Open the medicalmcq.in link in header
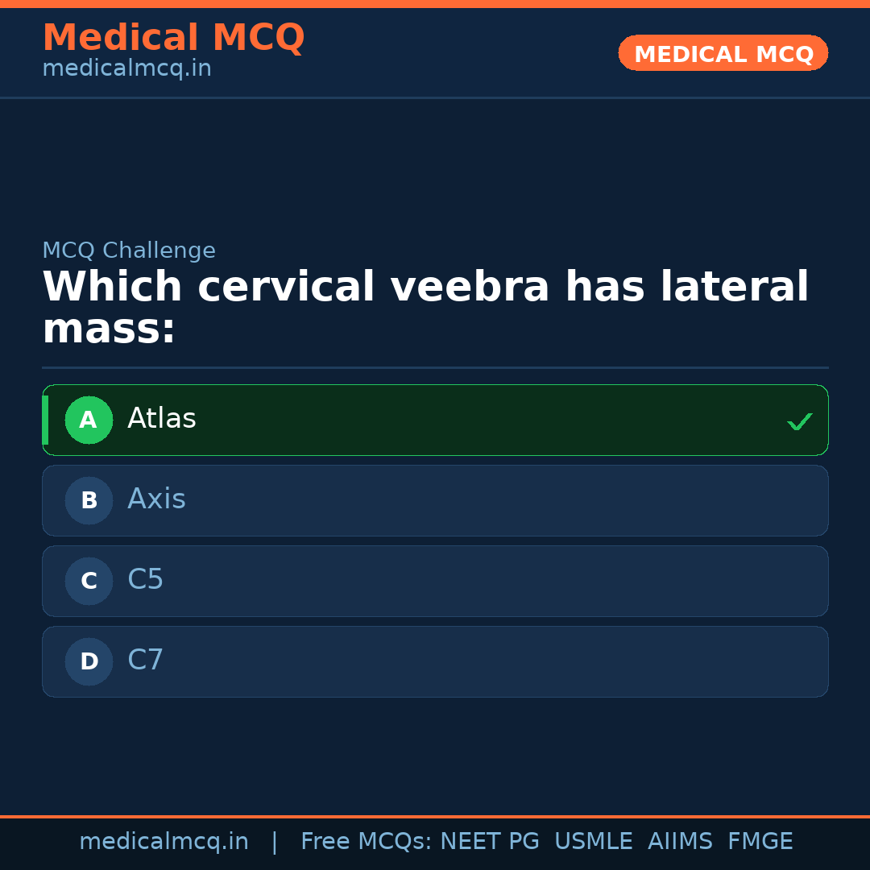Screen dimensions: 870x870 click(x=126, y=69)
